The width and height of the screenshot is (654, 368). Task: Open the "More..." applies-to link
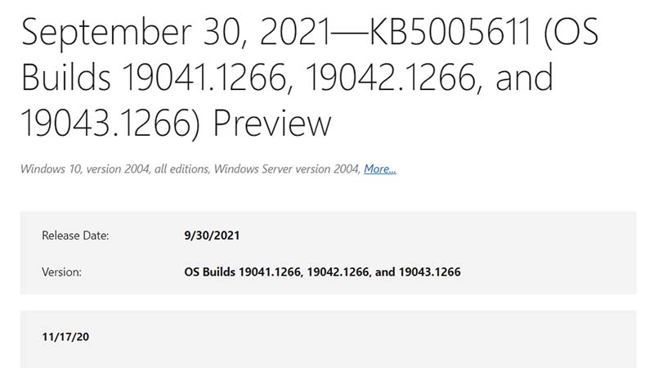(380, 169)
